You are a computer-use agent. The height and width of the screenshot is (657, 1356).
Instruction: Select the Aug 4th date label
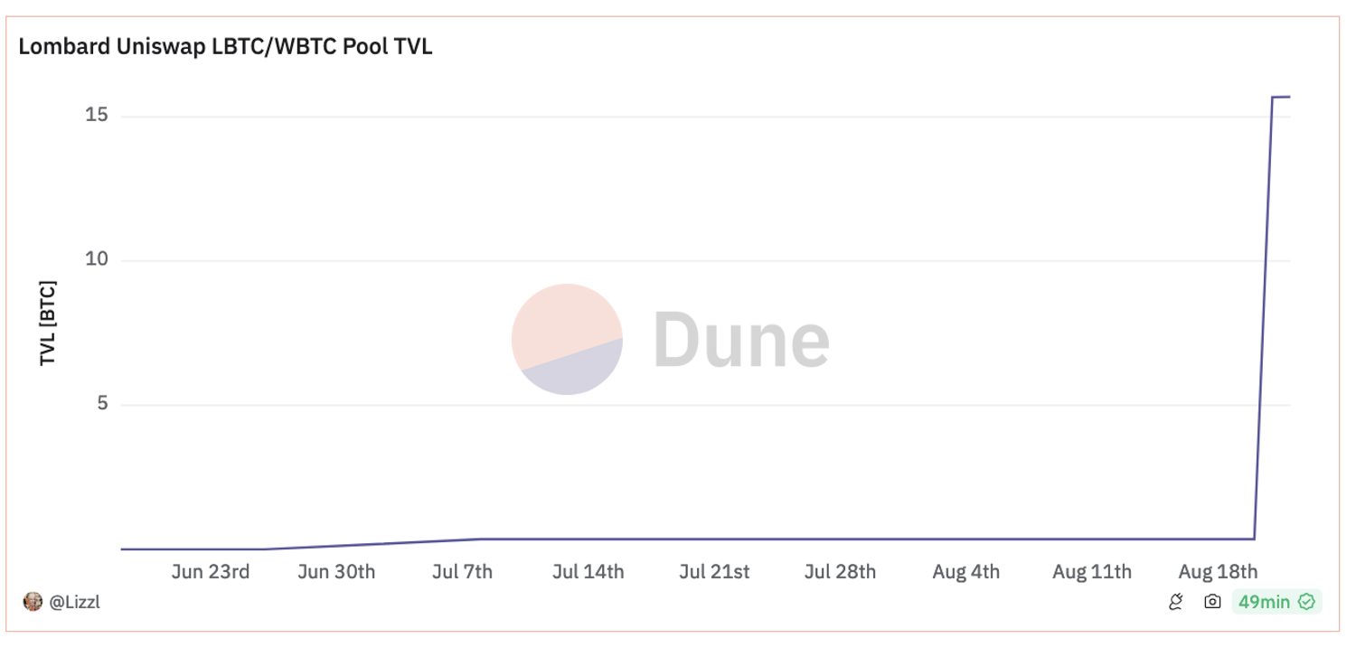[x=966, y=572]
